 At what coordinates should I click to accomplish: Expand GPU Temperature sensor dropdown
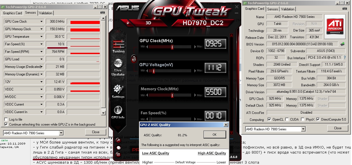(42, 37)
